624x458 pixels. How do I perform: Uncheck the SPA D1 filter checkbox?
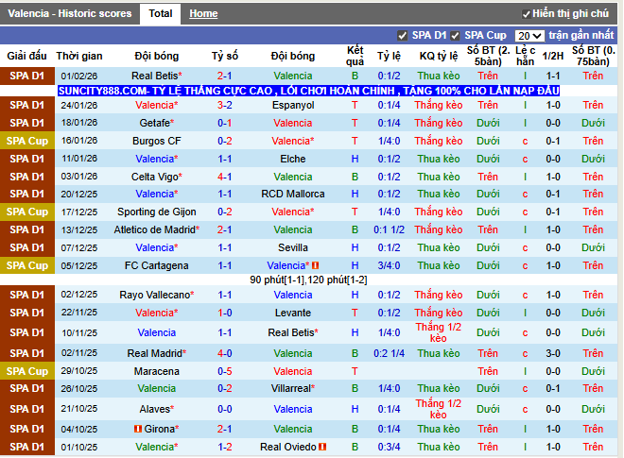coord(403,35)
